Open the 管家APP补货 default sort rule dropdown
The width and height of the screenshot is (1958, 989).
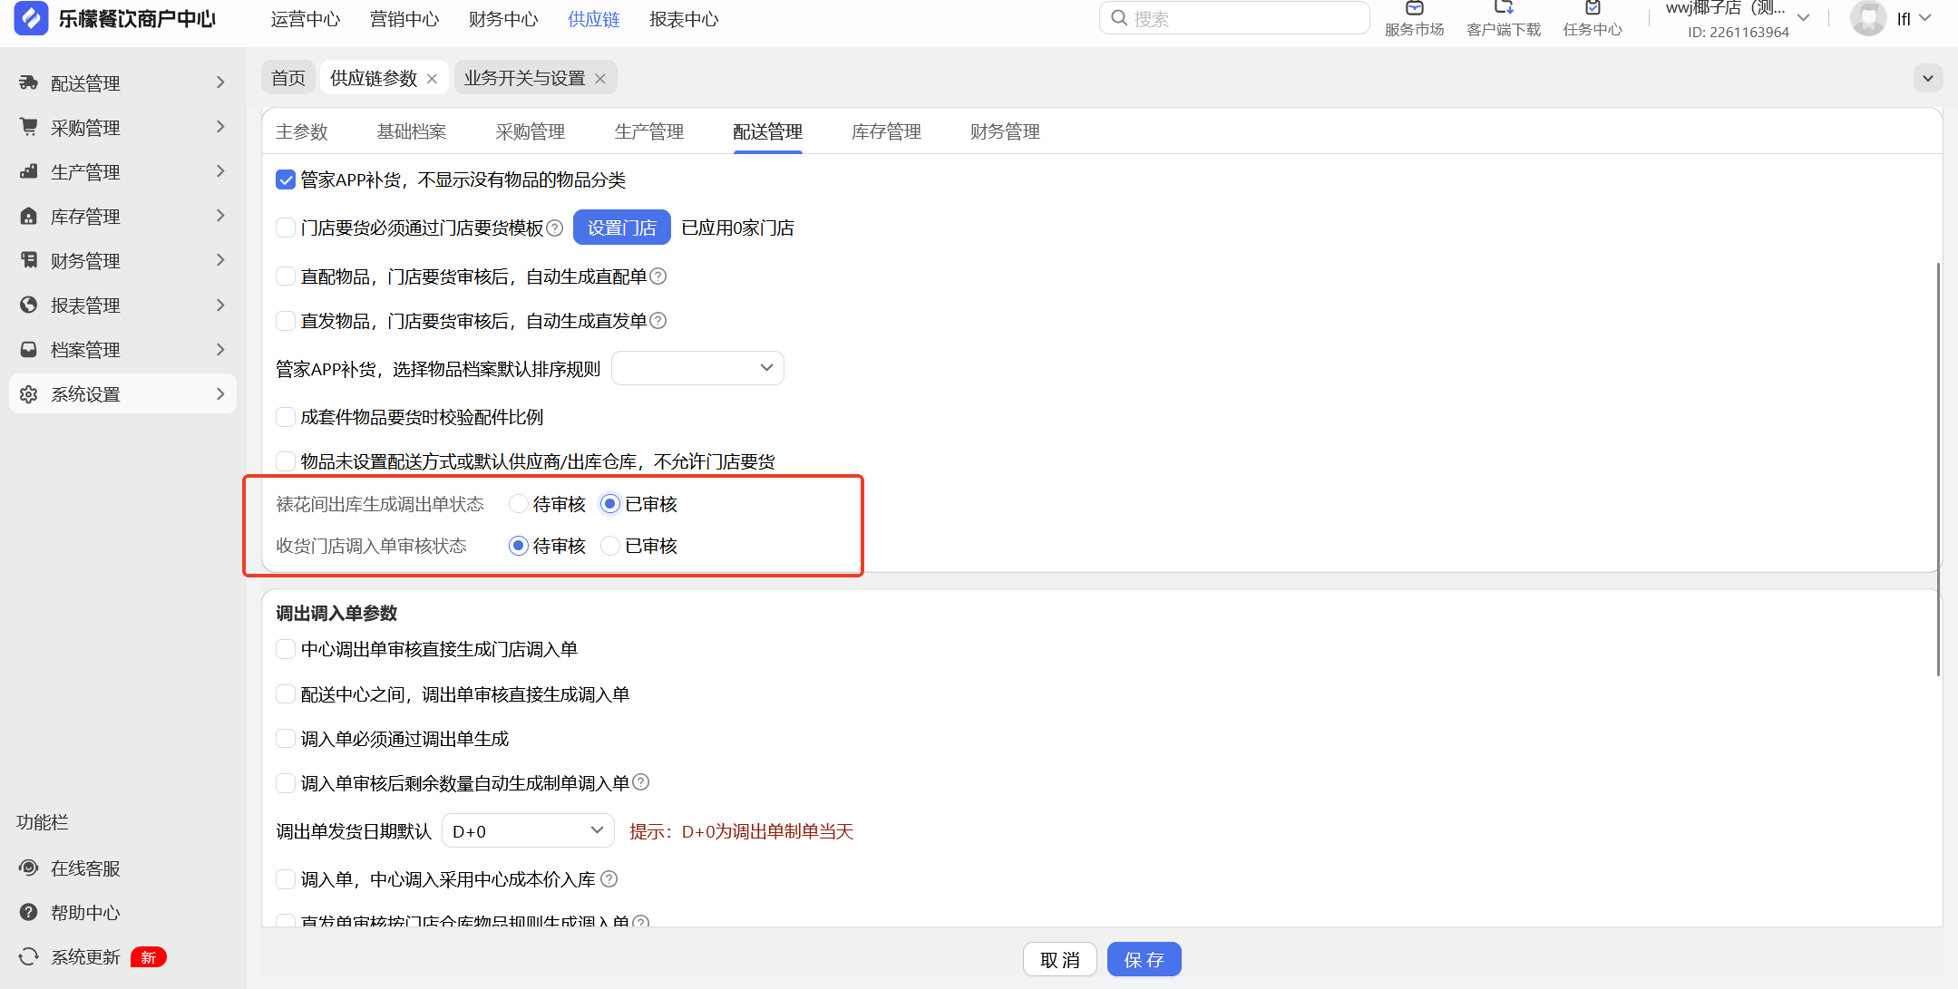coord(697,368)
